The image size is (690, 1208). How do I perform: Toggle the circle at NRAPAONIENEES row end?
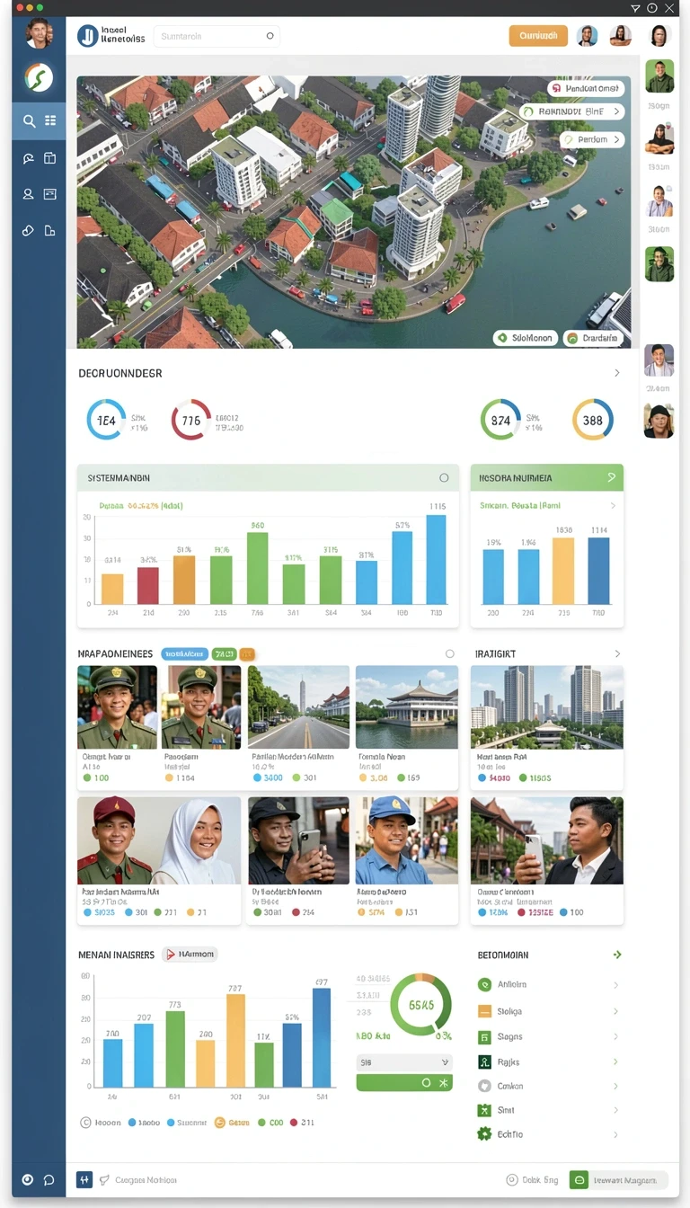point(450,654)
